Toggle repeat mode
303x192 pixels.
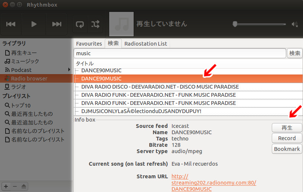(80, 24)
